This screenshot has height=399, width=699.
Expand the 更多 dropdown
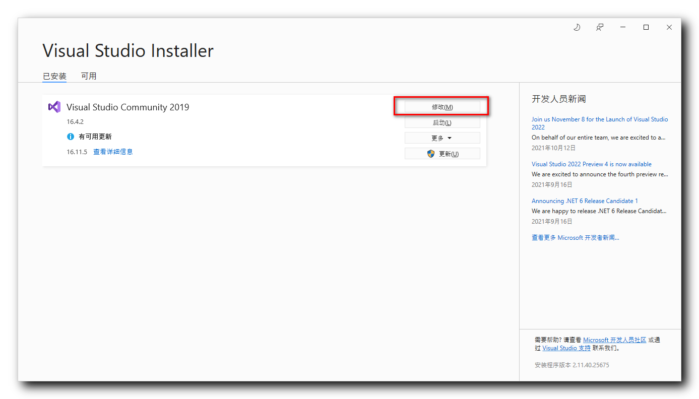pyautogui.click(x=442, y=138)
